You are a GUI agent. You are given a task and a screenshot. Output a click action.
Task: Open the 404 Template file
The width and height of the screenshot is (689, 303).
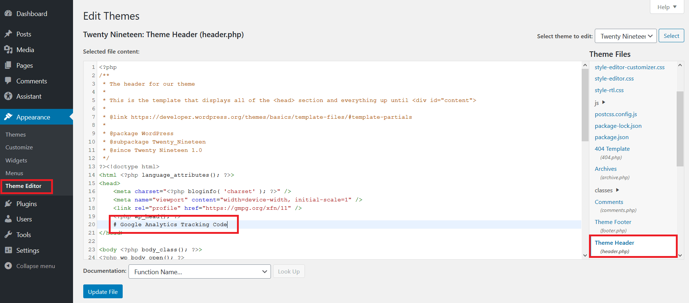click(612, 149)
